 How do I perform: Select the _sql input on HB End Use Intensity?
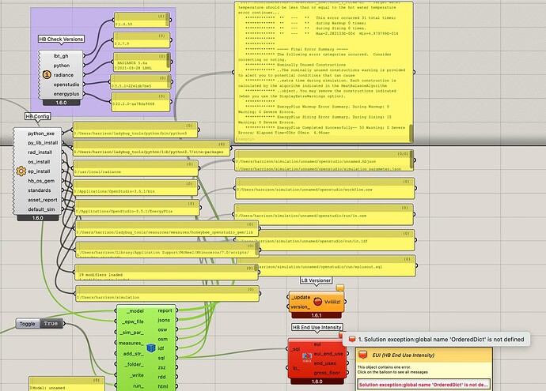[295, 349]
